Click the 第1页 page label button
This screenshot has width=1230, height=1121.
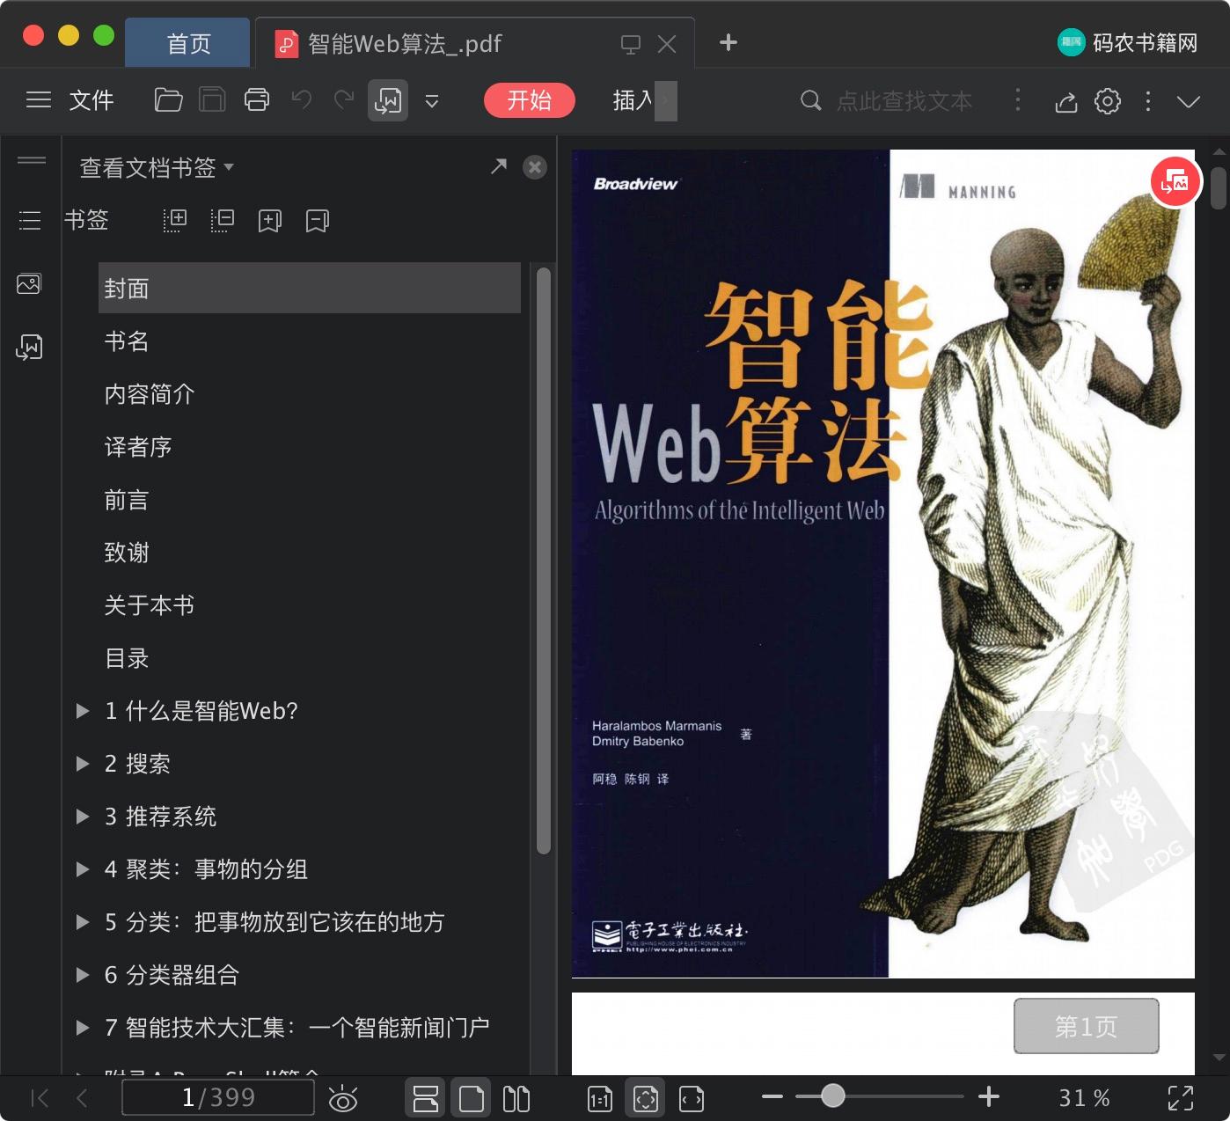pyautogui.click(x=1087, y=1026)
